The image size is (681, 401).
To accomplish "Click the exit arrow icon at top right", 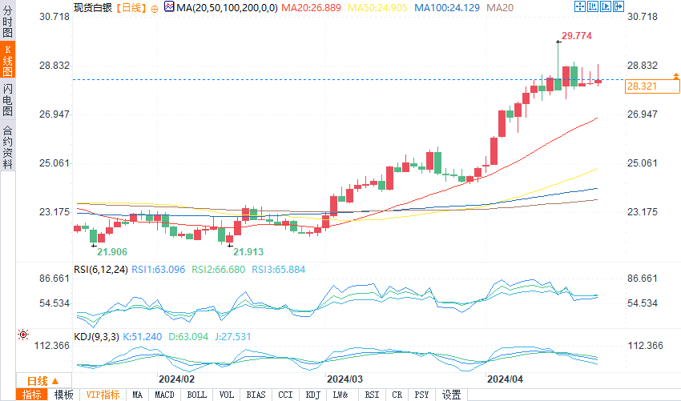I will tap(619, 6).
